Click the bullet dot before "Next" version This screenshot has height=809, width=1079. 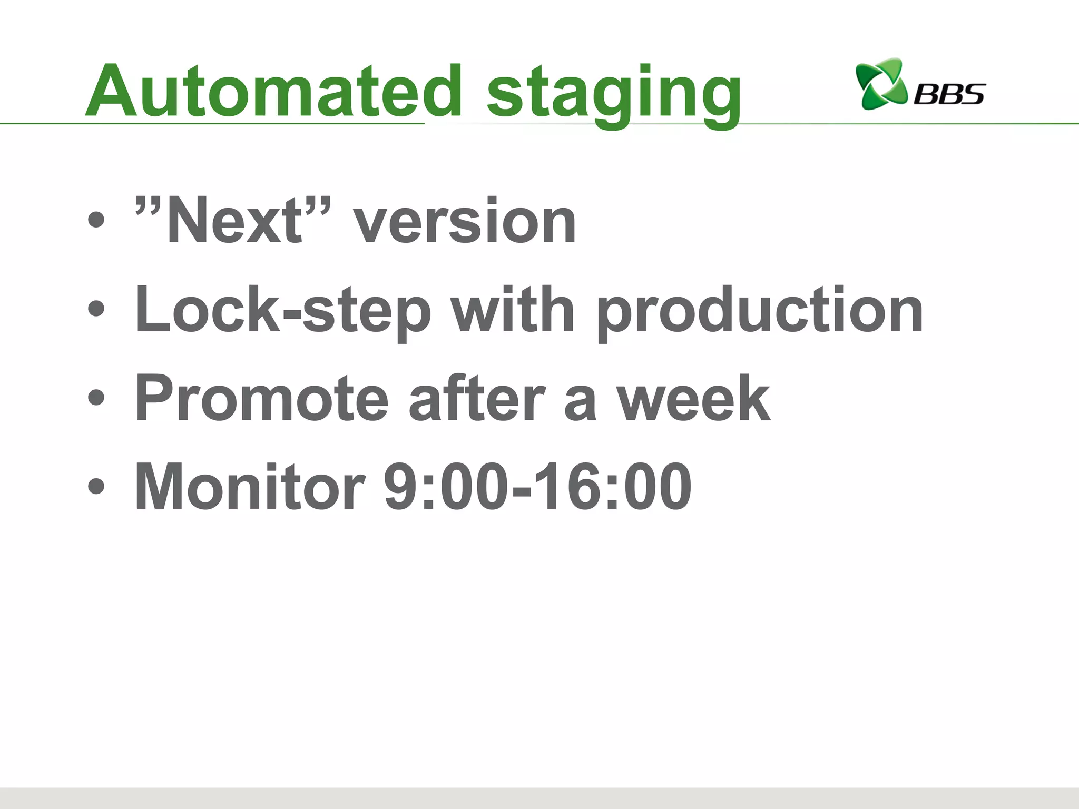click(96, 220)
